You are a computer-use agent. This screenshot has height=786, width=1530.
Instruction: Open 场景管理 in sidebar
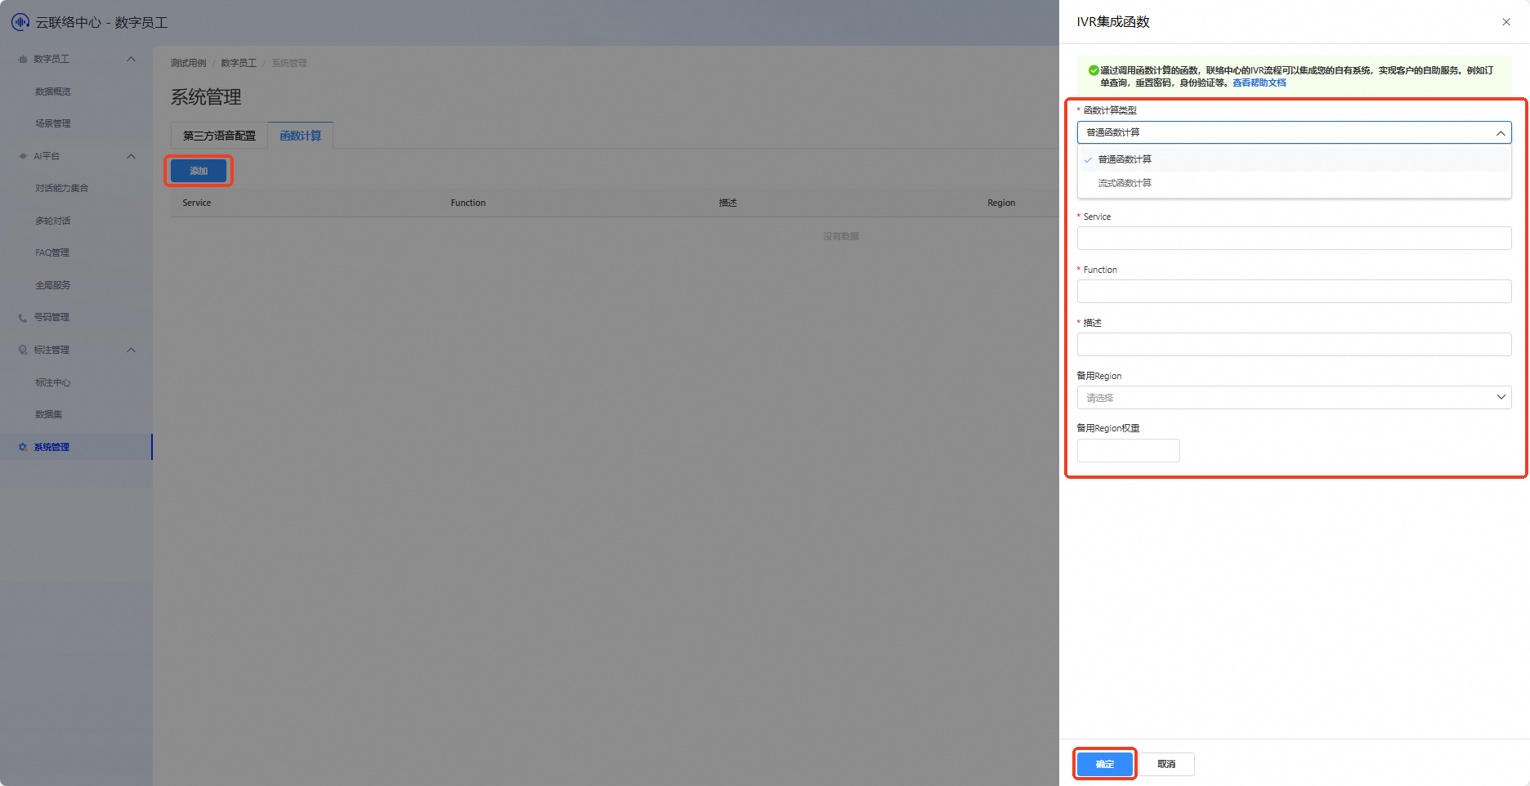53,123
